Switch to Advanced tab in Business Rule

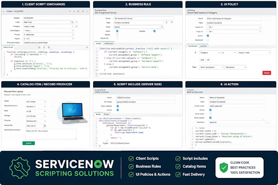[x=109, y=43]
